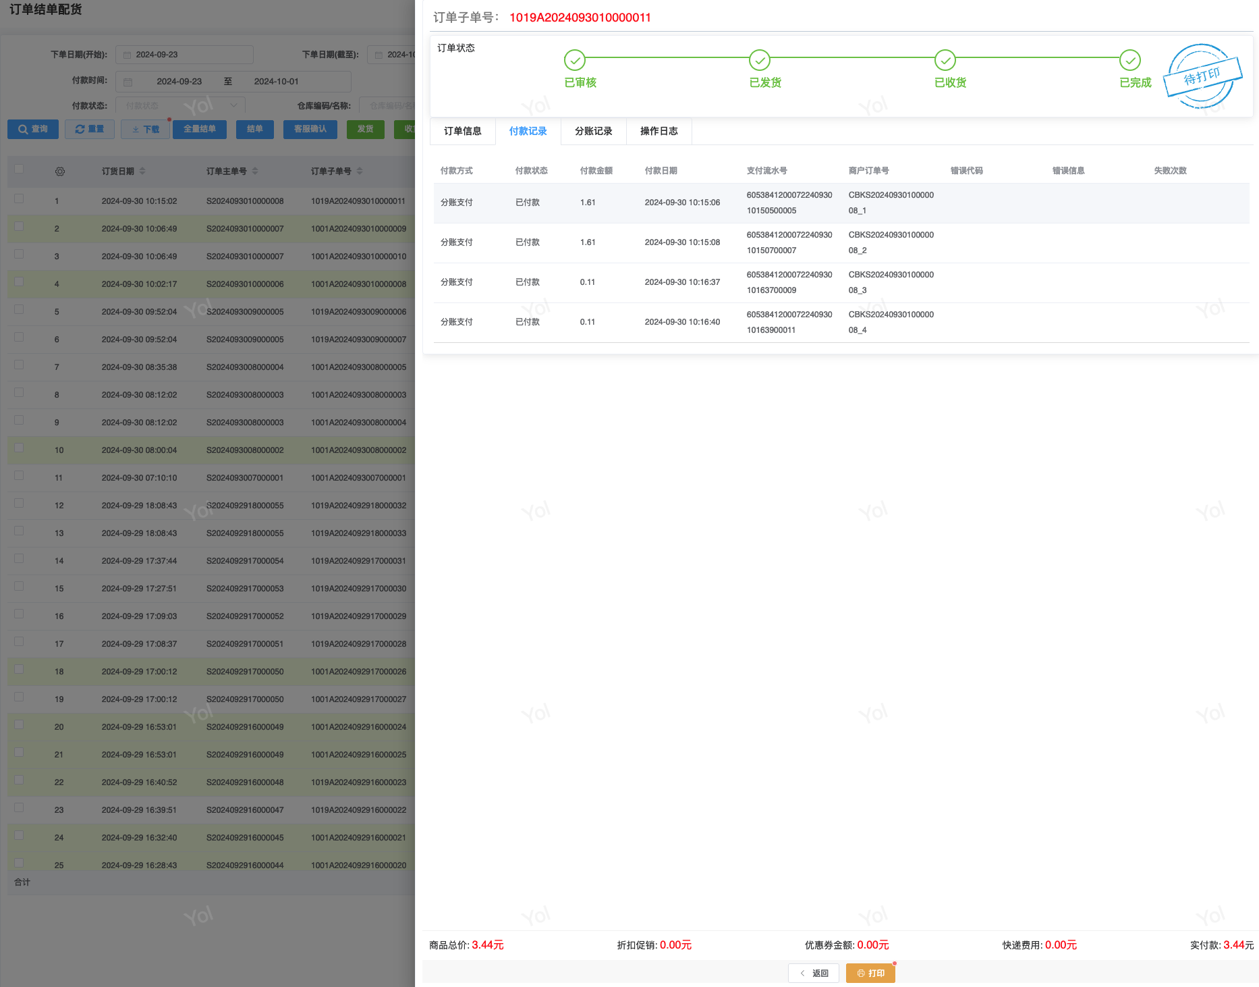Click the 已收货 step checkmark circle
1259x987 pixels.
pyautogui.click(x=945, y=60)
